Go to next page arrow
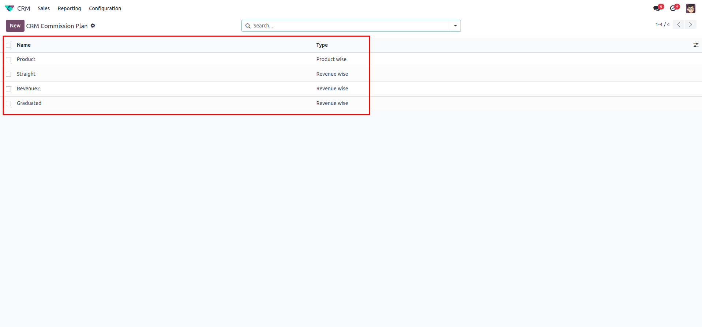The width and height of the screenshot is (702, 327). coord(690,25)
